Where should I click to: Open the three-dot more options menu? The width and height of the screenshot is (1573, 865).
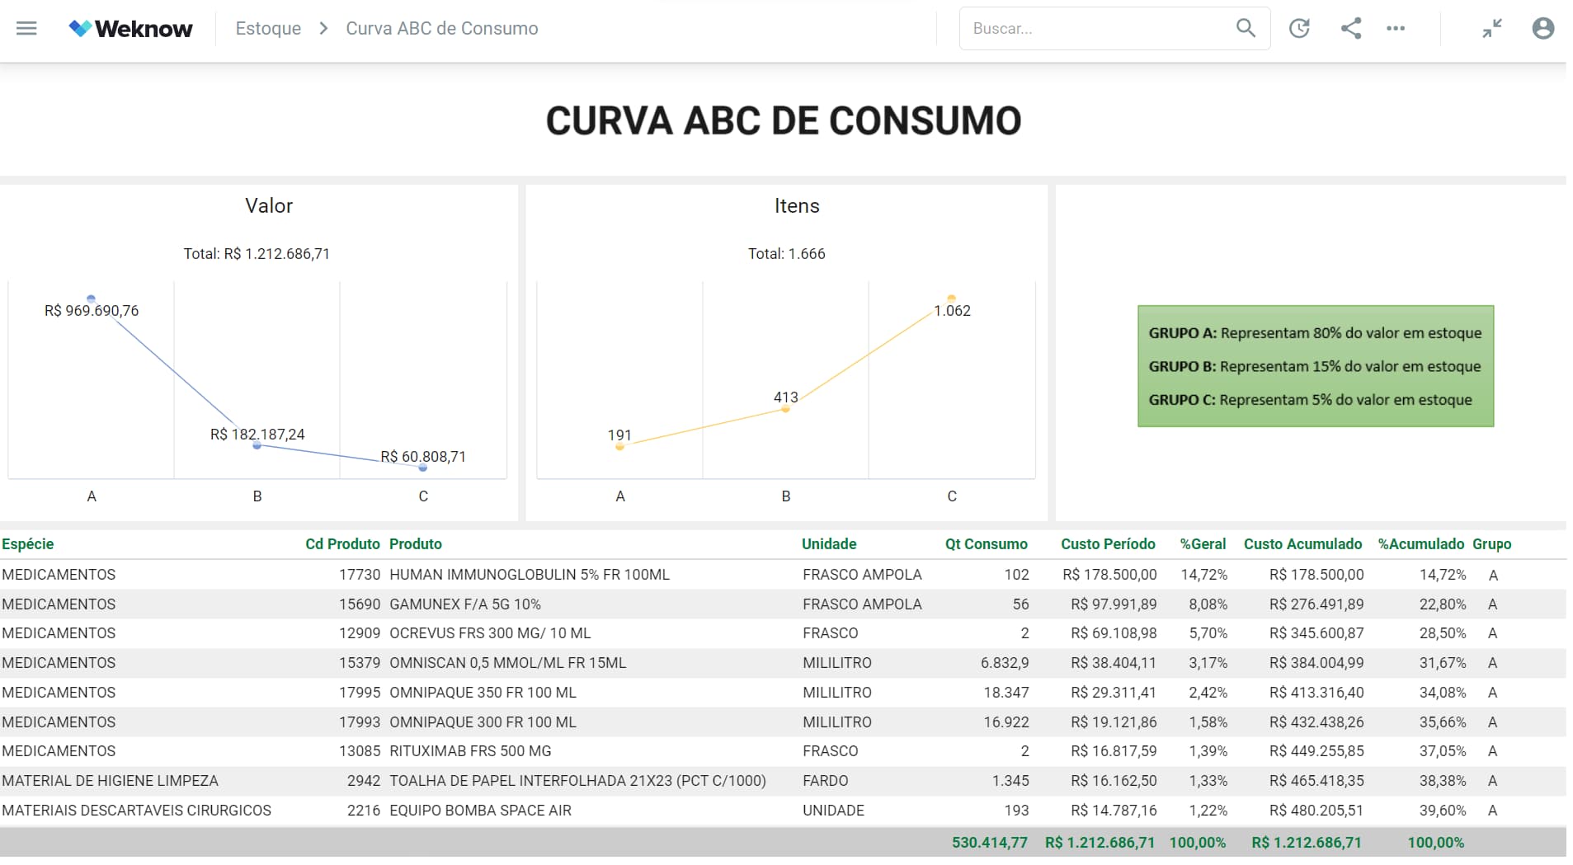pyautogui.click(x=1396, y=28)
